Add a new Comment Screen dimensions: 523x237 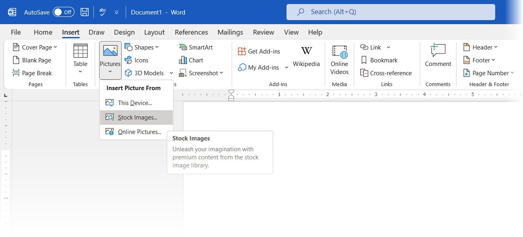(438, 56)
